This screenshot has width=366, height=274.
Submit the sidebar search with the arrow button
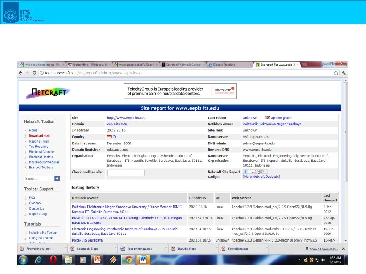point(57,178)
